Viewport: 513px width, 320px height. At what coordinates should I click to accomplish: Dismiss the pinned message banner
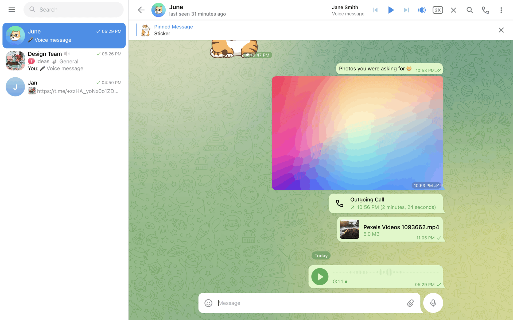tap(501, 30)
